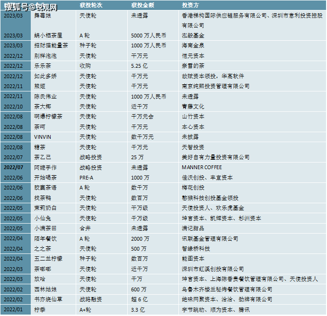
Task: Select the 5.25亿 amount cell
Action: pos(139,66)
